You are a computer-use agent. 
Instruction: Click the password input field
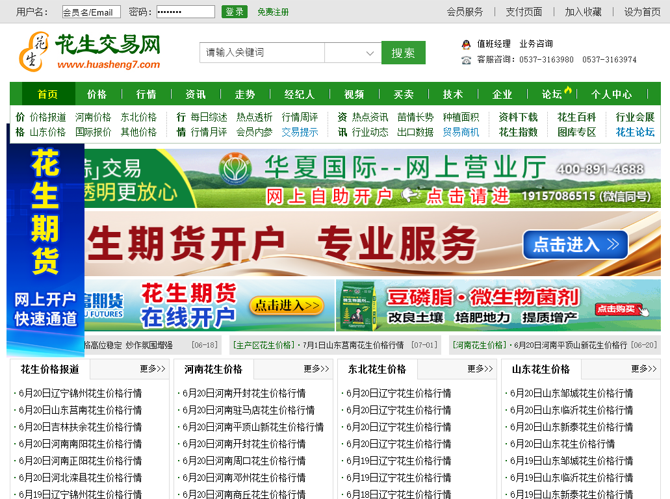186,12
